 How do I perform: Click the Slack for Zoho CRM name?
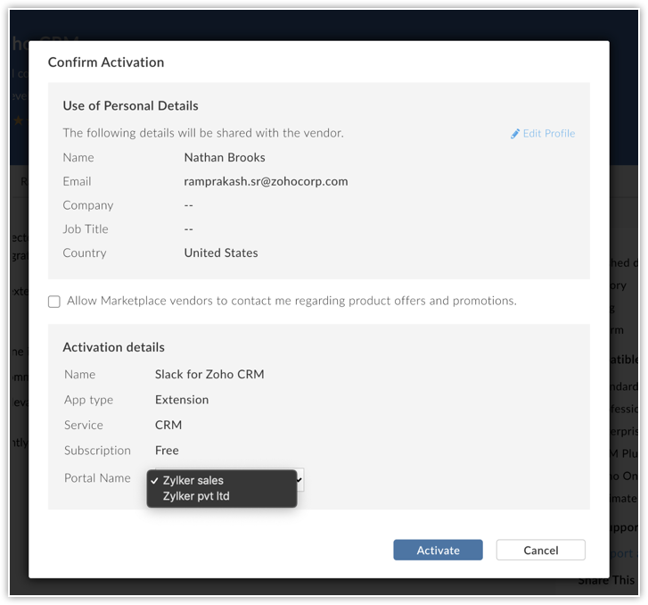click(209, 374)
